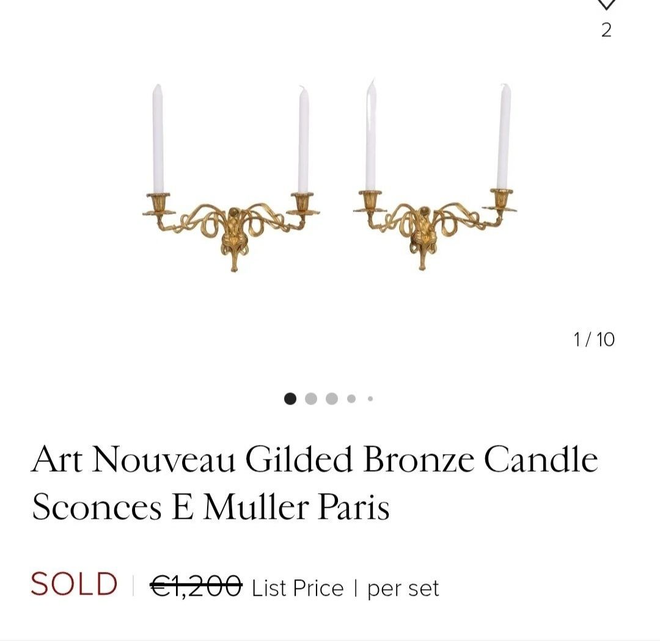Open the right gilded sconce photo
660x641 pixels.
coord(435,175)
